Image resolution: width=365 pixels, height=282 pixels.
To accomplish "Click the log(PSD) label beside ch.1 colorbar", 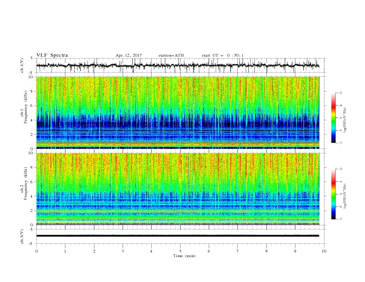I will (345, 120).
